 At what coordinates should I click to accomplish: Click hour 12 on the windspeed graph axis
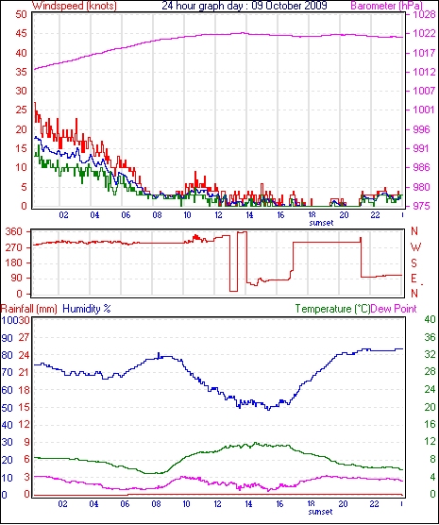pyautogui.click(x=218, y=214)
